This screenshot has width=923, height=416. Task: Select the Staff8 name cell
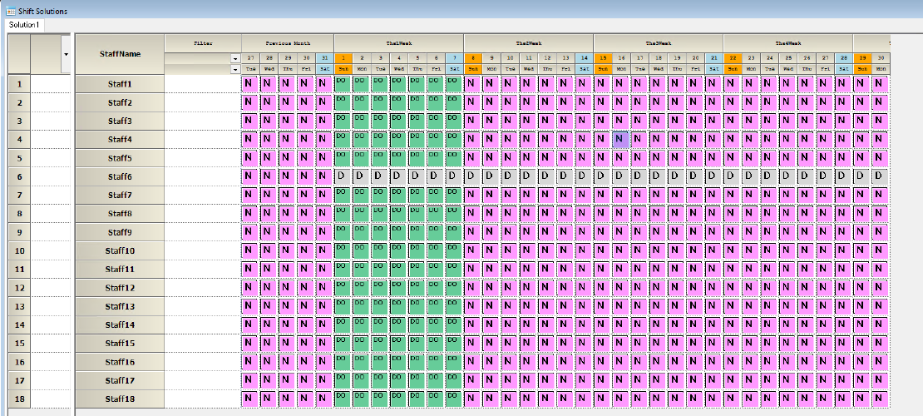pyautogui.click(x=120, y=214)
